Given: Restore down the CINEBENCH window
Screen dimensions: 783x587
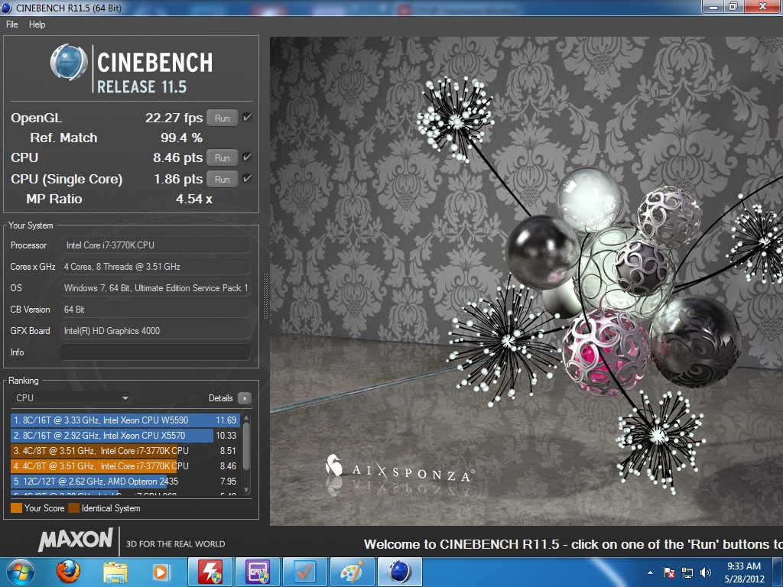Looking at the screenshot, I should tap(733, 7).
